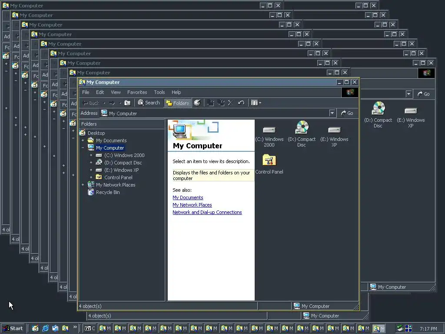Open the Help menu
The image size is (445, 334).
pyautogui.click(x=176, y=92)
